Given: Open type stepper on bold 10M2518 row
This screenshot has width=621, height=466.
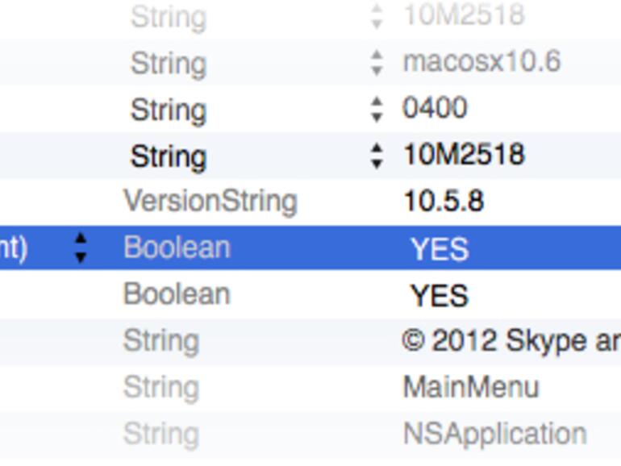Looking at the screenshot, I should [377, 156].
